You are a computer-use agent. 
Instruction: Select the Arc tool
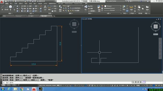click(x=14, y=8)
